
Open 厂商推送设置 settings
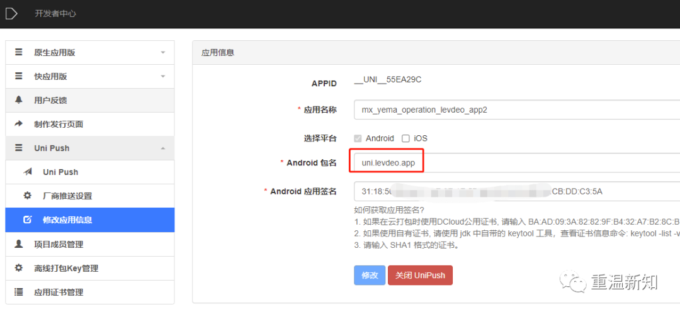pos(90,196)
